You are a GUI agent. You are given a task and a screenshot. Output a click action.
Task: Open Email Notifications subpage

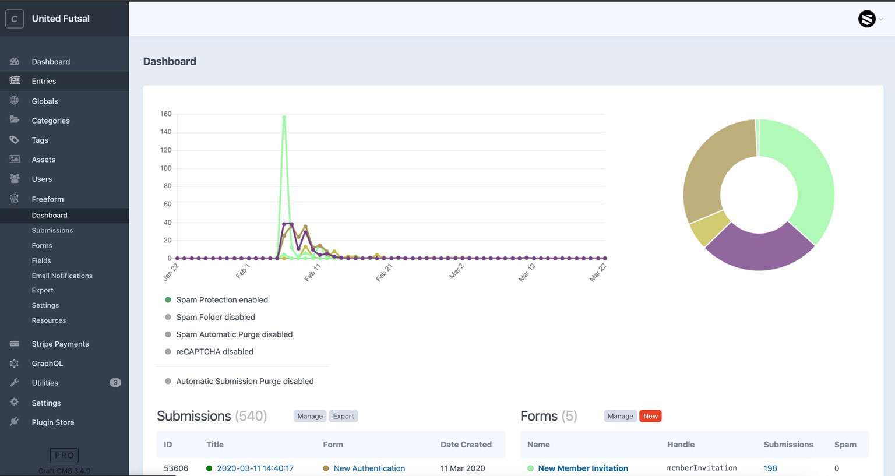62,276
